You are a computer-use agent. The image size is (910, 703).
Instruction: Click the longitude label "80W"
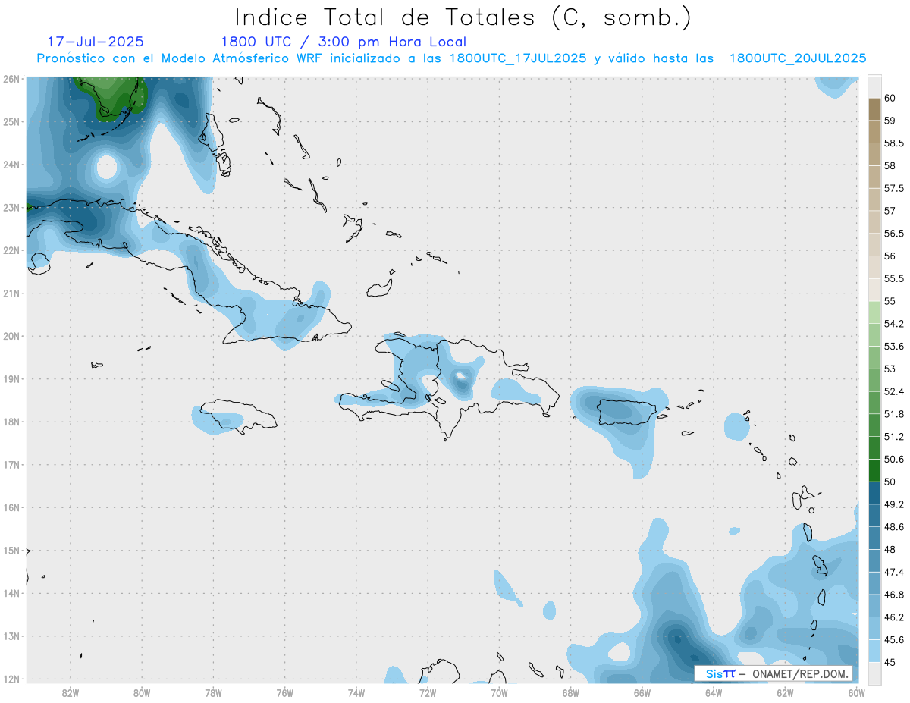[142, 692]
